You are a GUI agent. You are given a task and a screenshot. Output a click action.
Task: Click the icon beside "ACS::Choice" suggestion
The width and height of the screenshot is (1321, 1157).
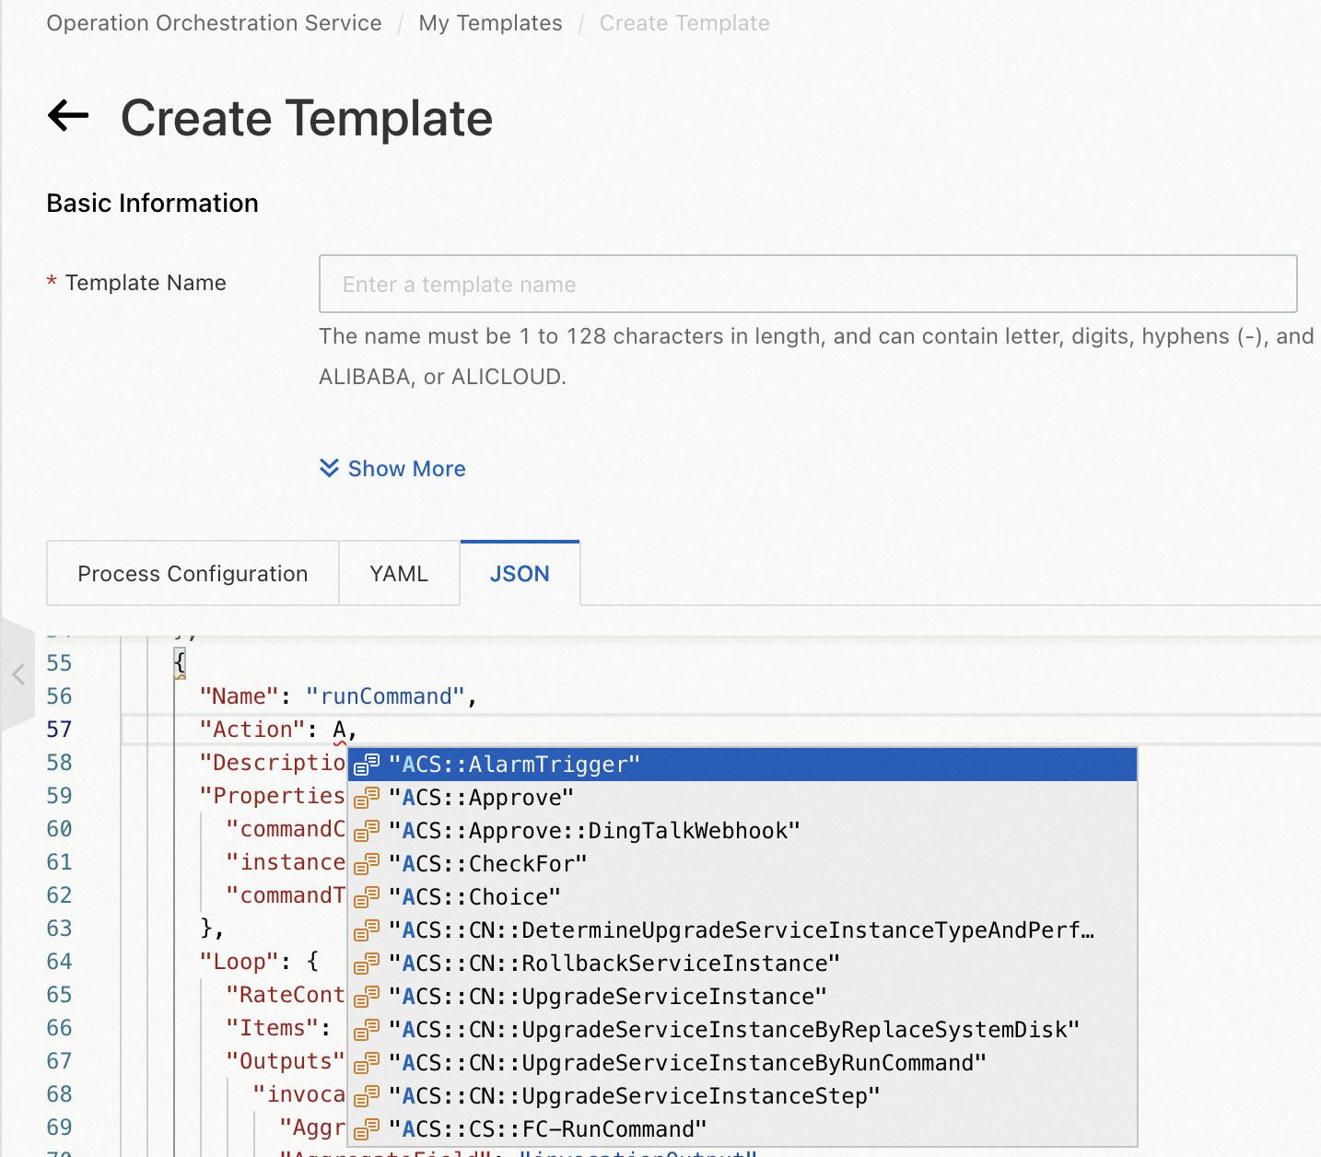pos(367,897)
